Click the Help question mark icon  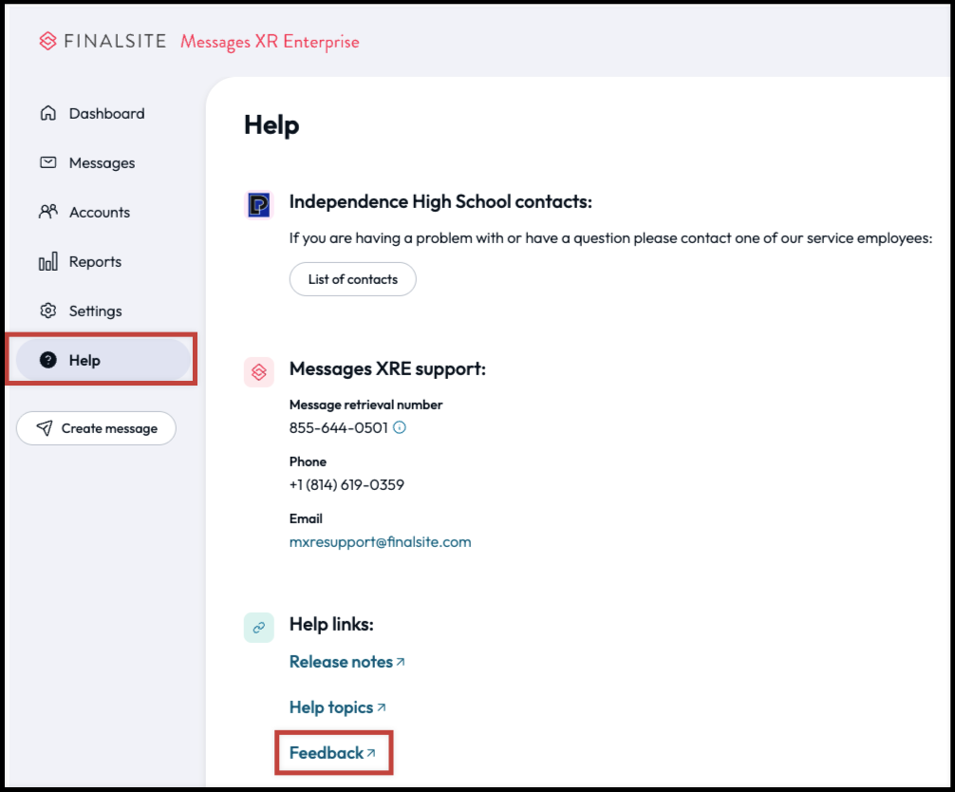[x=47, y=361]
